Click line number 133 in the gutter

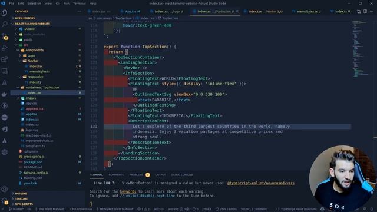pyautogui.click(x=94, y=127)
